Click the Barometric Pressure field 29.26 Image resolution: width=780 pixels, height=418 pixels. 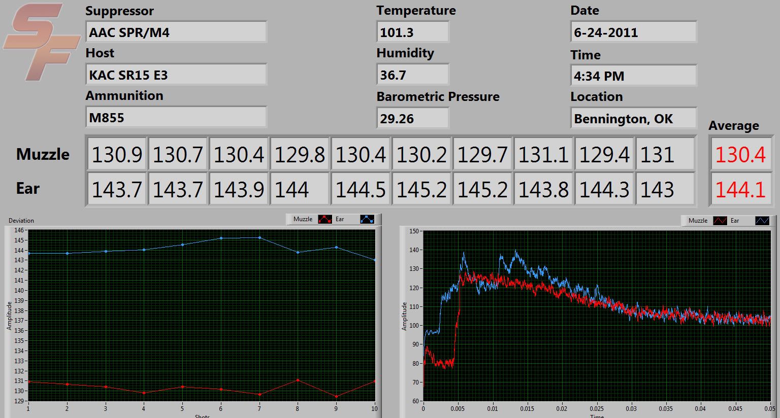[413, 118]
